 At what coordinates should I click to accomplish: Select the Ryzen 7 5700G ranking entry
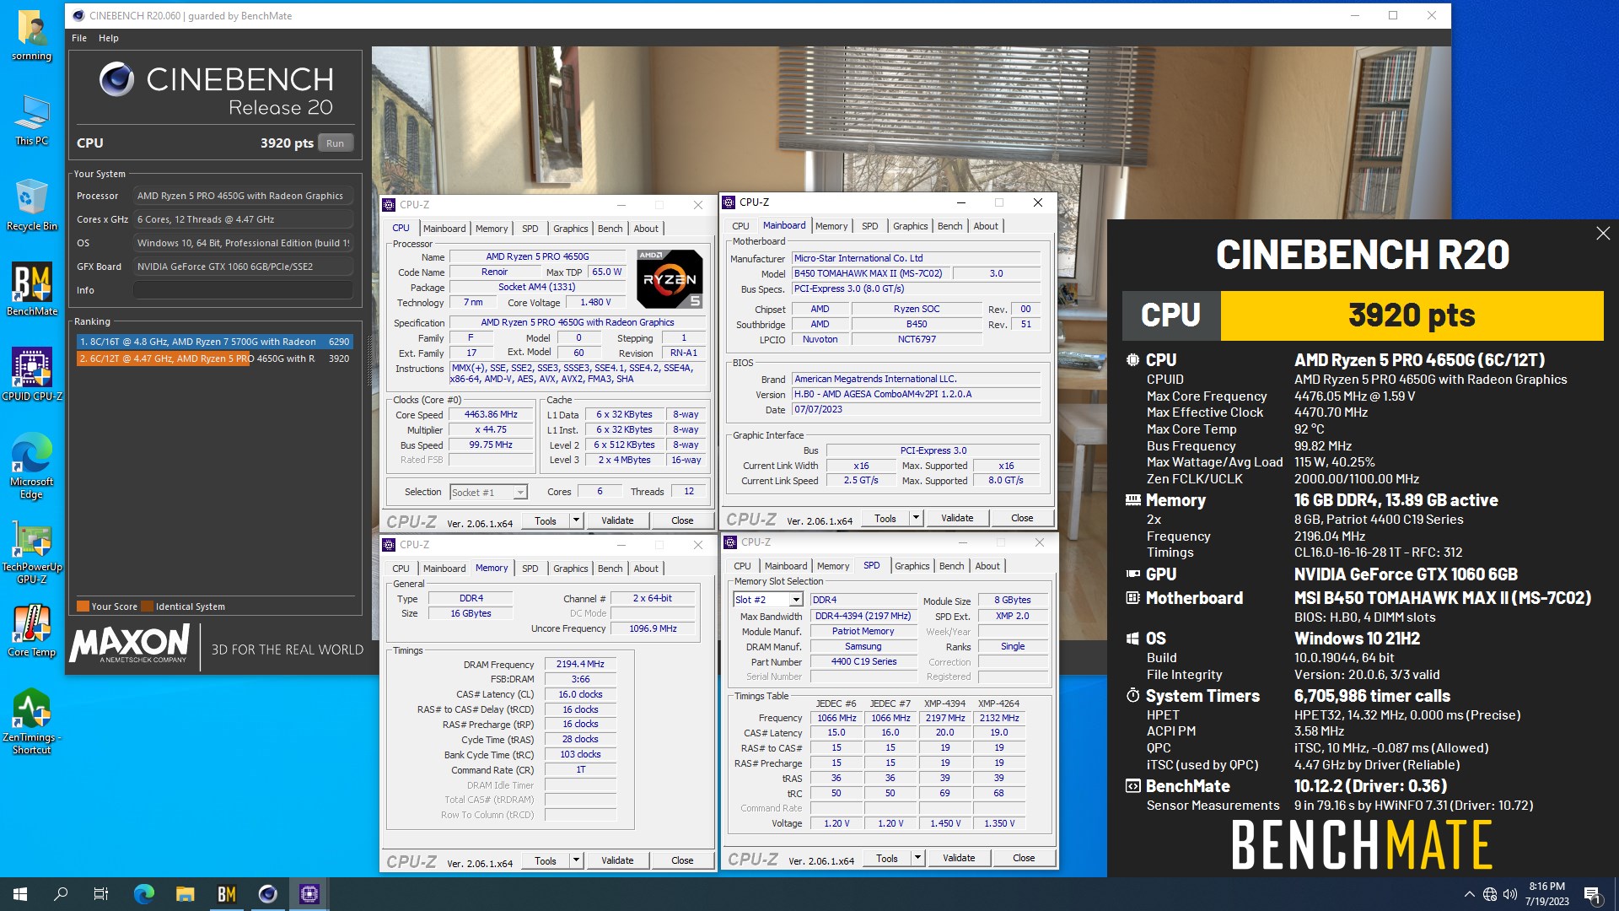[214, 342]
